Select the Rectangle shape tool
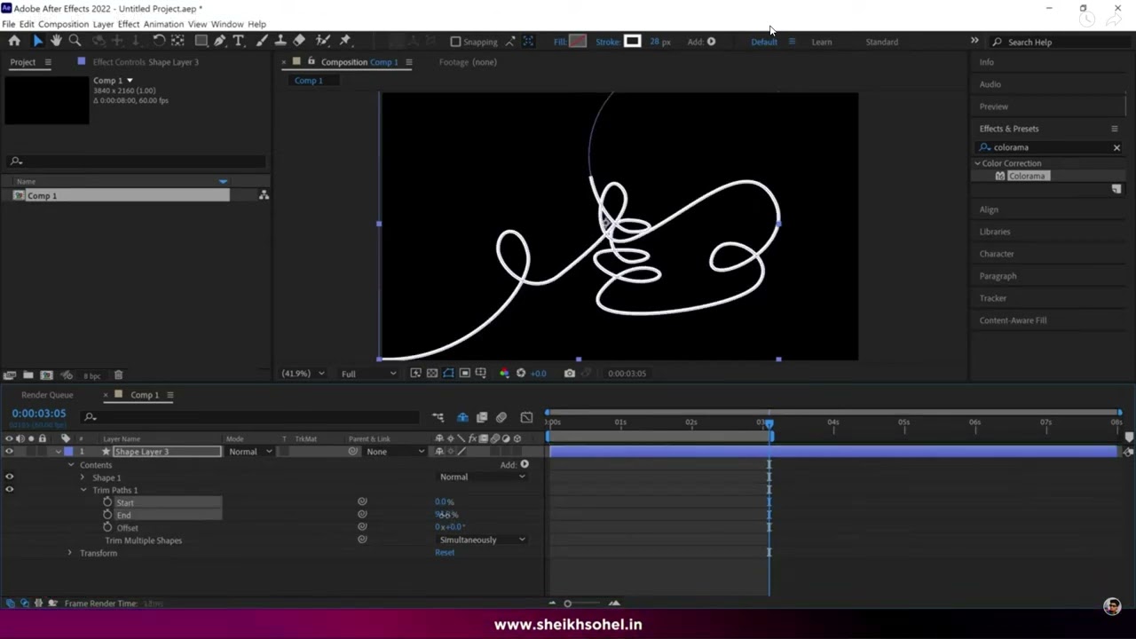 tap(201, 41)
